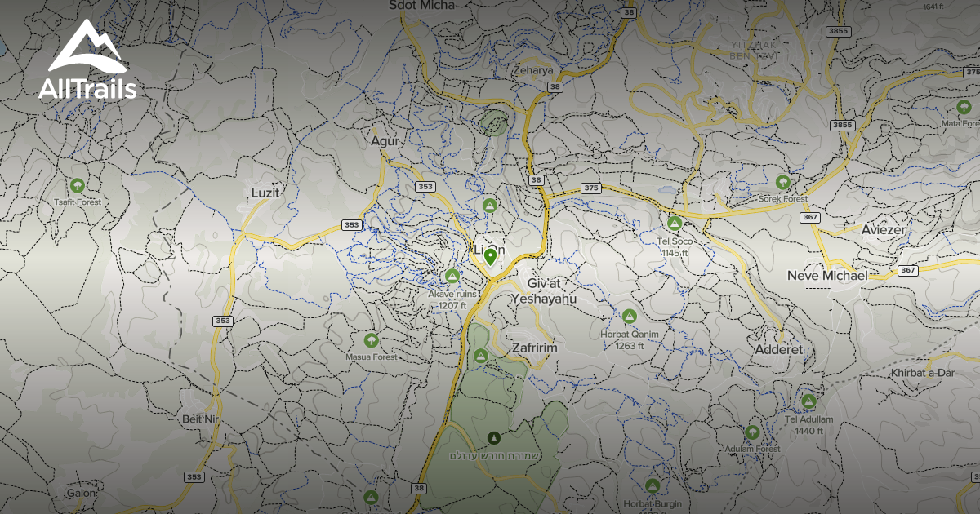Select the nature reserve icon in the green area
The image size is (980, 514).
tap(492, 437)
